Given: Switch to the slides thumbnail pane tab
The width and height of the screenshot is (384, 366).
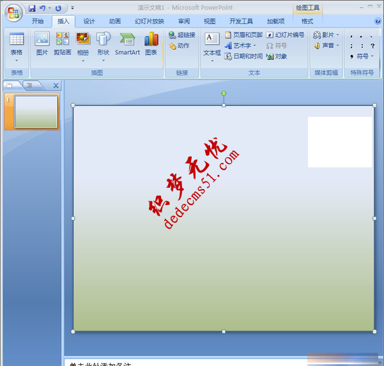Looking at the screenshot, I should (x=10, y=85).
